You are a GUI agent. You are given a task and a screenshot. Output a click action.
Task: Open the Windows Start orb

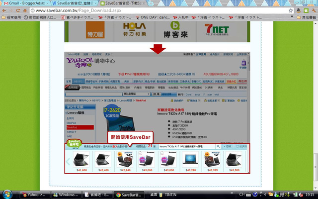point(7,195)
